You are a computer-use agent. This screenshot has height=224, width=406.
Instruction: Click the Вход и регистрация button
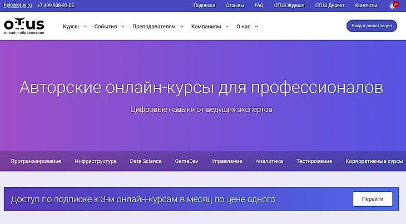(372, 26)
